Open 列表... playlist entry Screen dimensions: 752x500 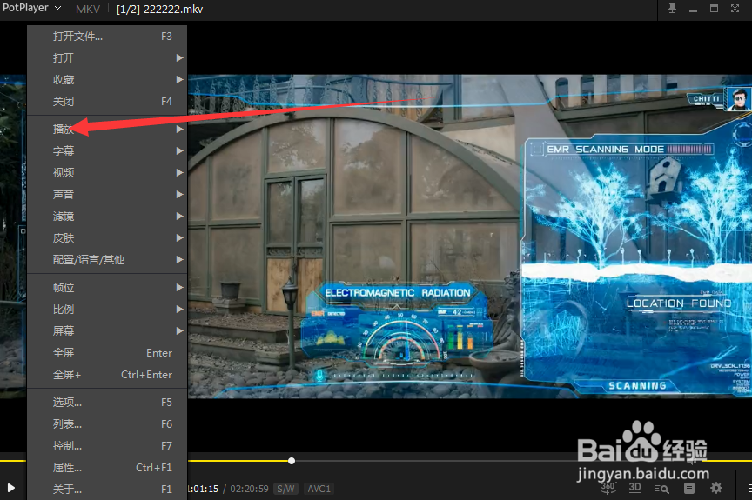tap(107, 424)
